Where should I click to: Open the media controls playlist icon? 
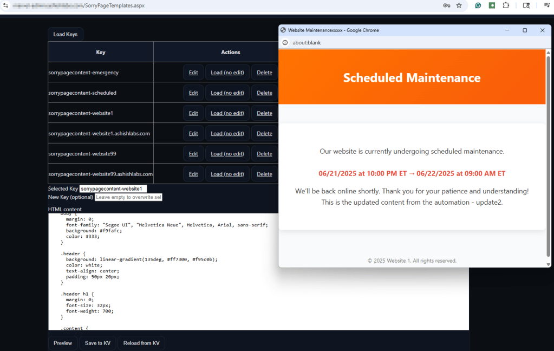click(547, 5)
